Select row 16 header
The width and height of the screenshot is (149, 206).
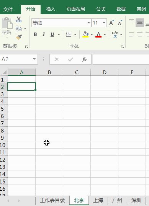click(4, 189)
